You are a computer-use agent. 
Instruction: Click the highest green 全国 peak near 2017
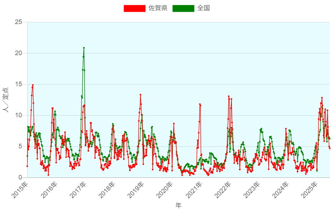84,48
